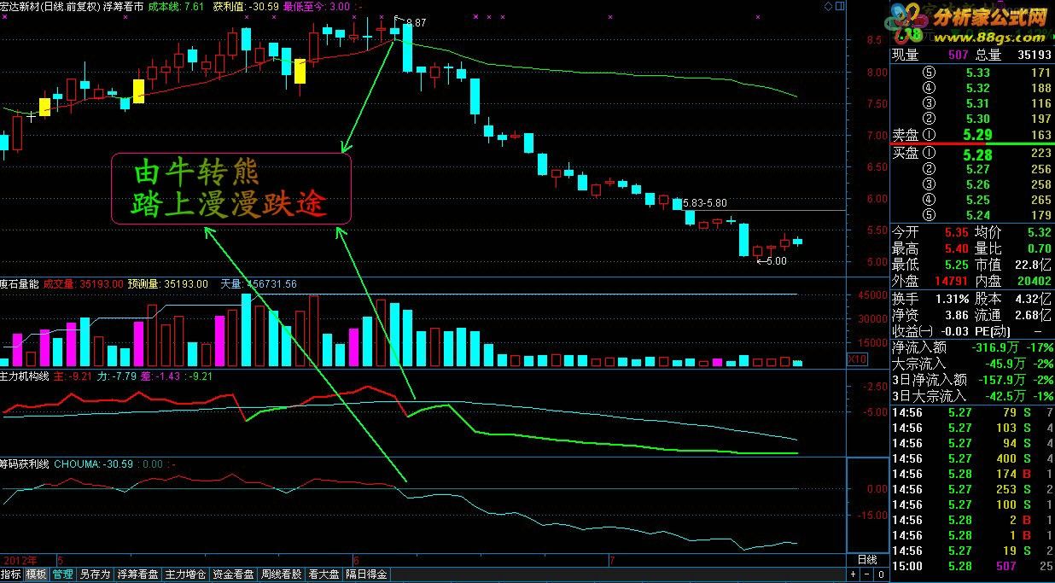Click the 卖盘 ① price 5.29
The height and width of the screenshot is (583, 1055).
pos(977,135)
